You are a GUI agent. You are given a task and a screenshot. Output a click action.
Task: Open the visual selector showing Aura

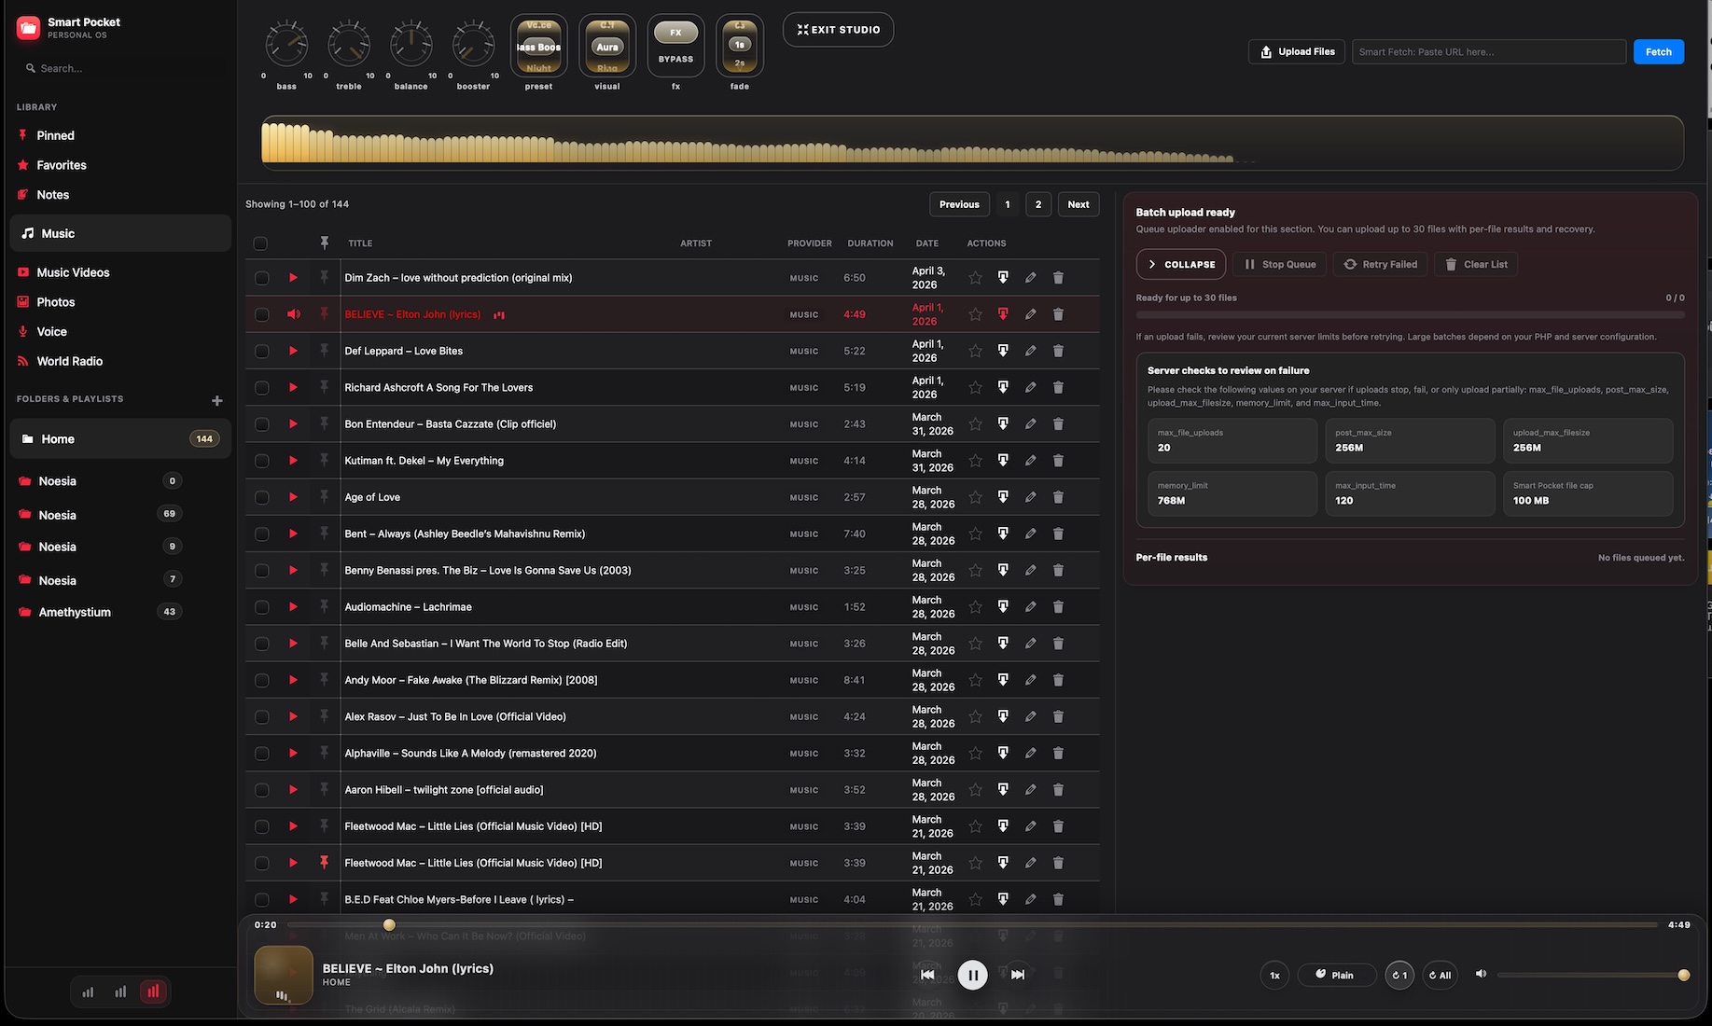pos(607,45)
